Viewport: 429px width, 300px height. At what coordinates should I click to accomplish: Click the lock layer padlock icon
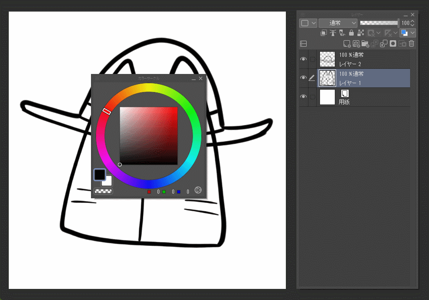[351, 33]
